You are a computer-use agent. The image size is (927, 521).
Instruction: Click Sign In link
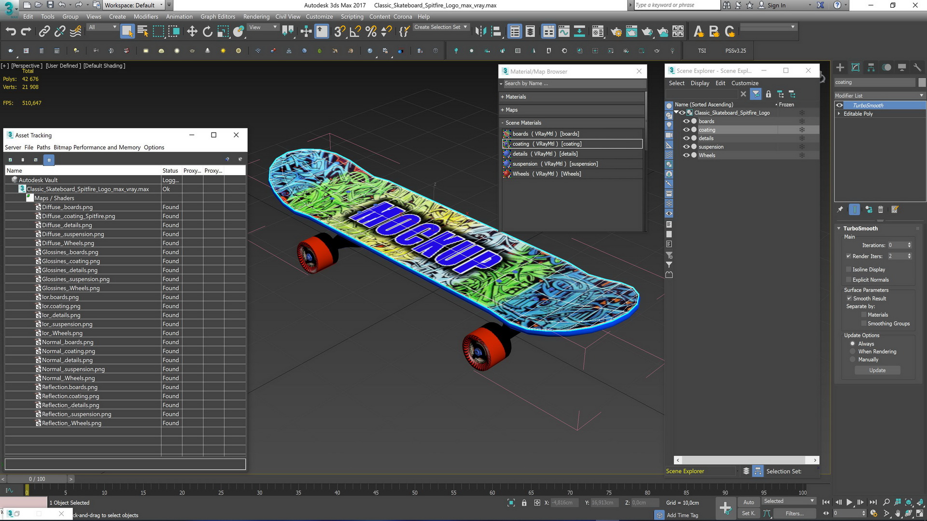pos(776,5)
